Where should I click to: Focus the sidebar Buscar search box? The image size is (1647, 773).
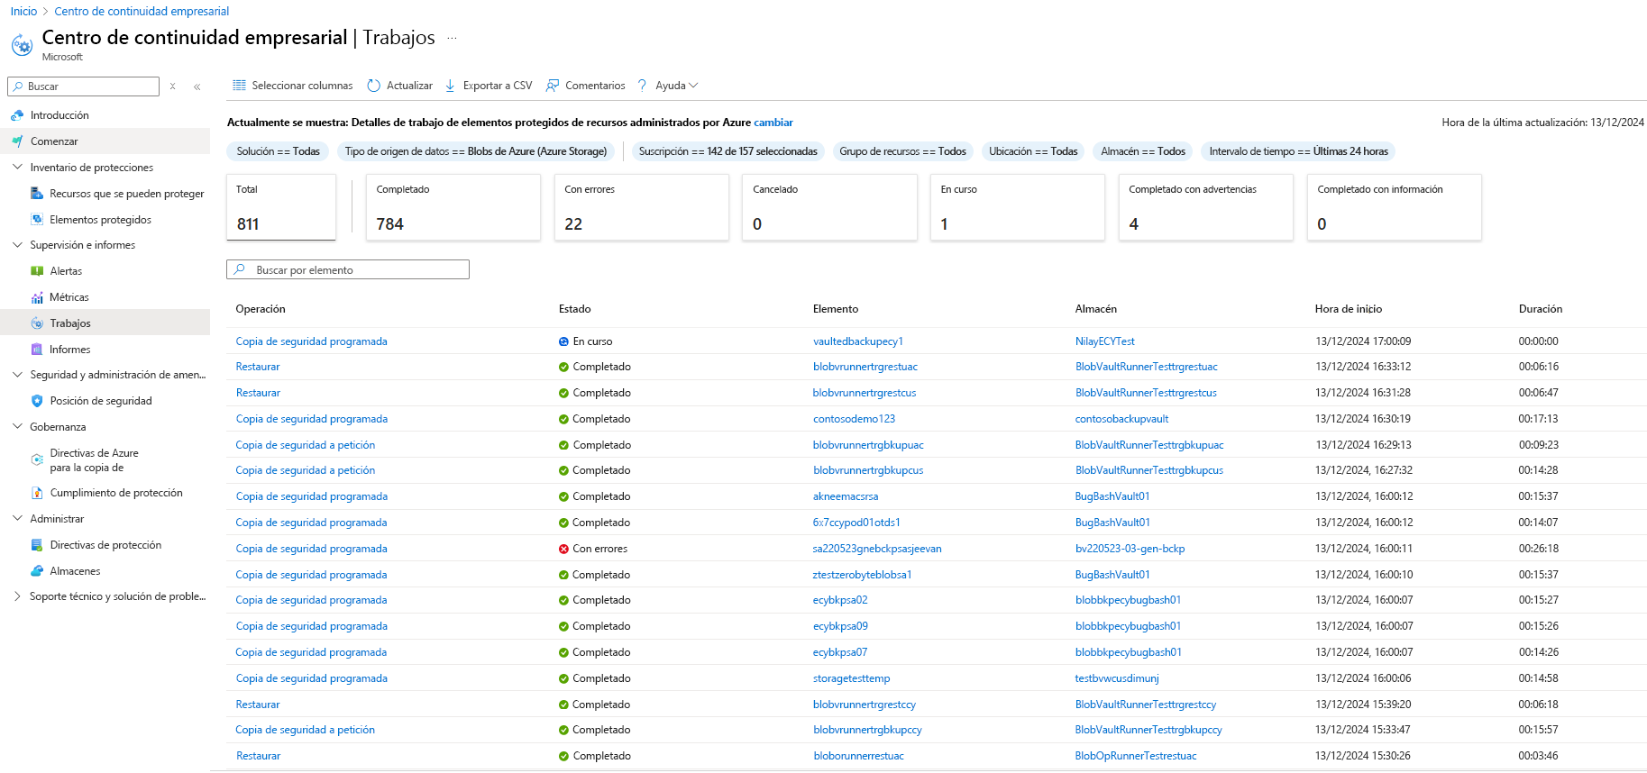(84, 86)
